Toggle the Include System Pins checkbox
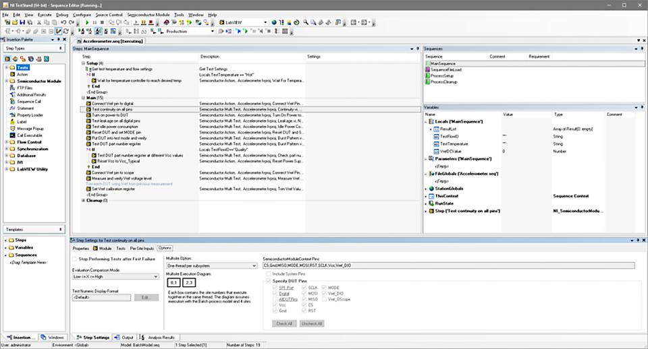This screenshot has width=648, height=349. click(x=268, y=274)
